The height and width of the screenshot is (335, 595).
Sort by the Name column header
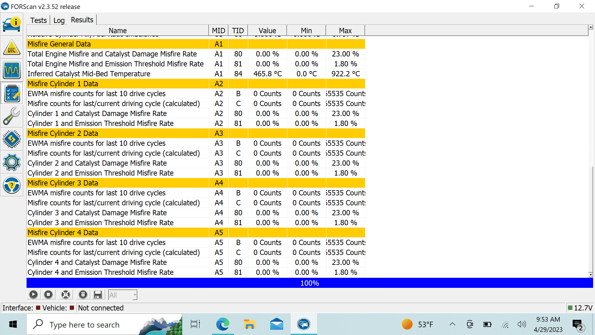(x=118, y=30)
